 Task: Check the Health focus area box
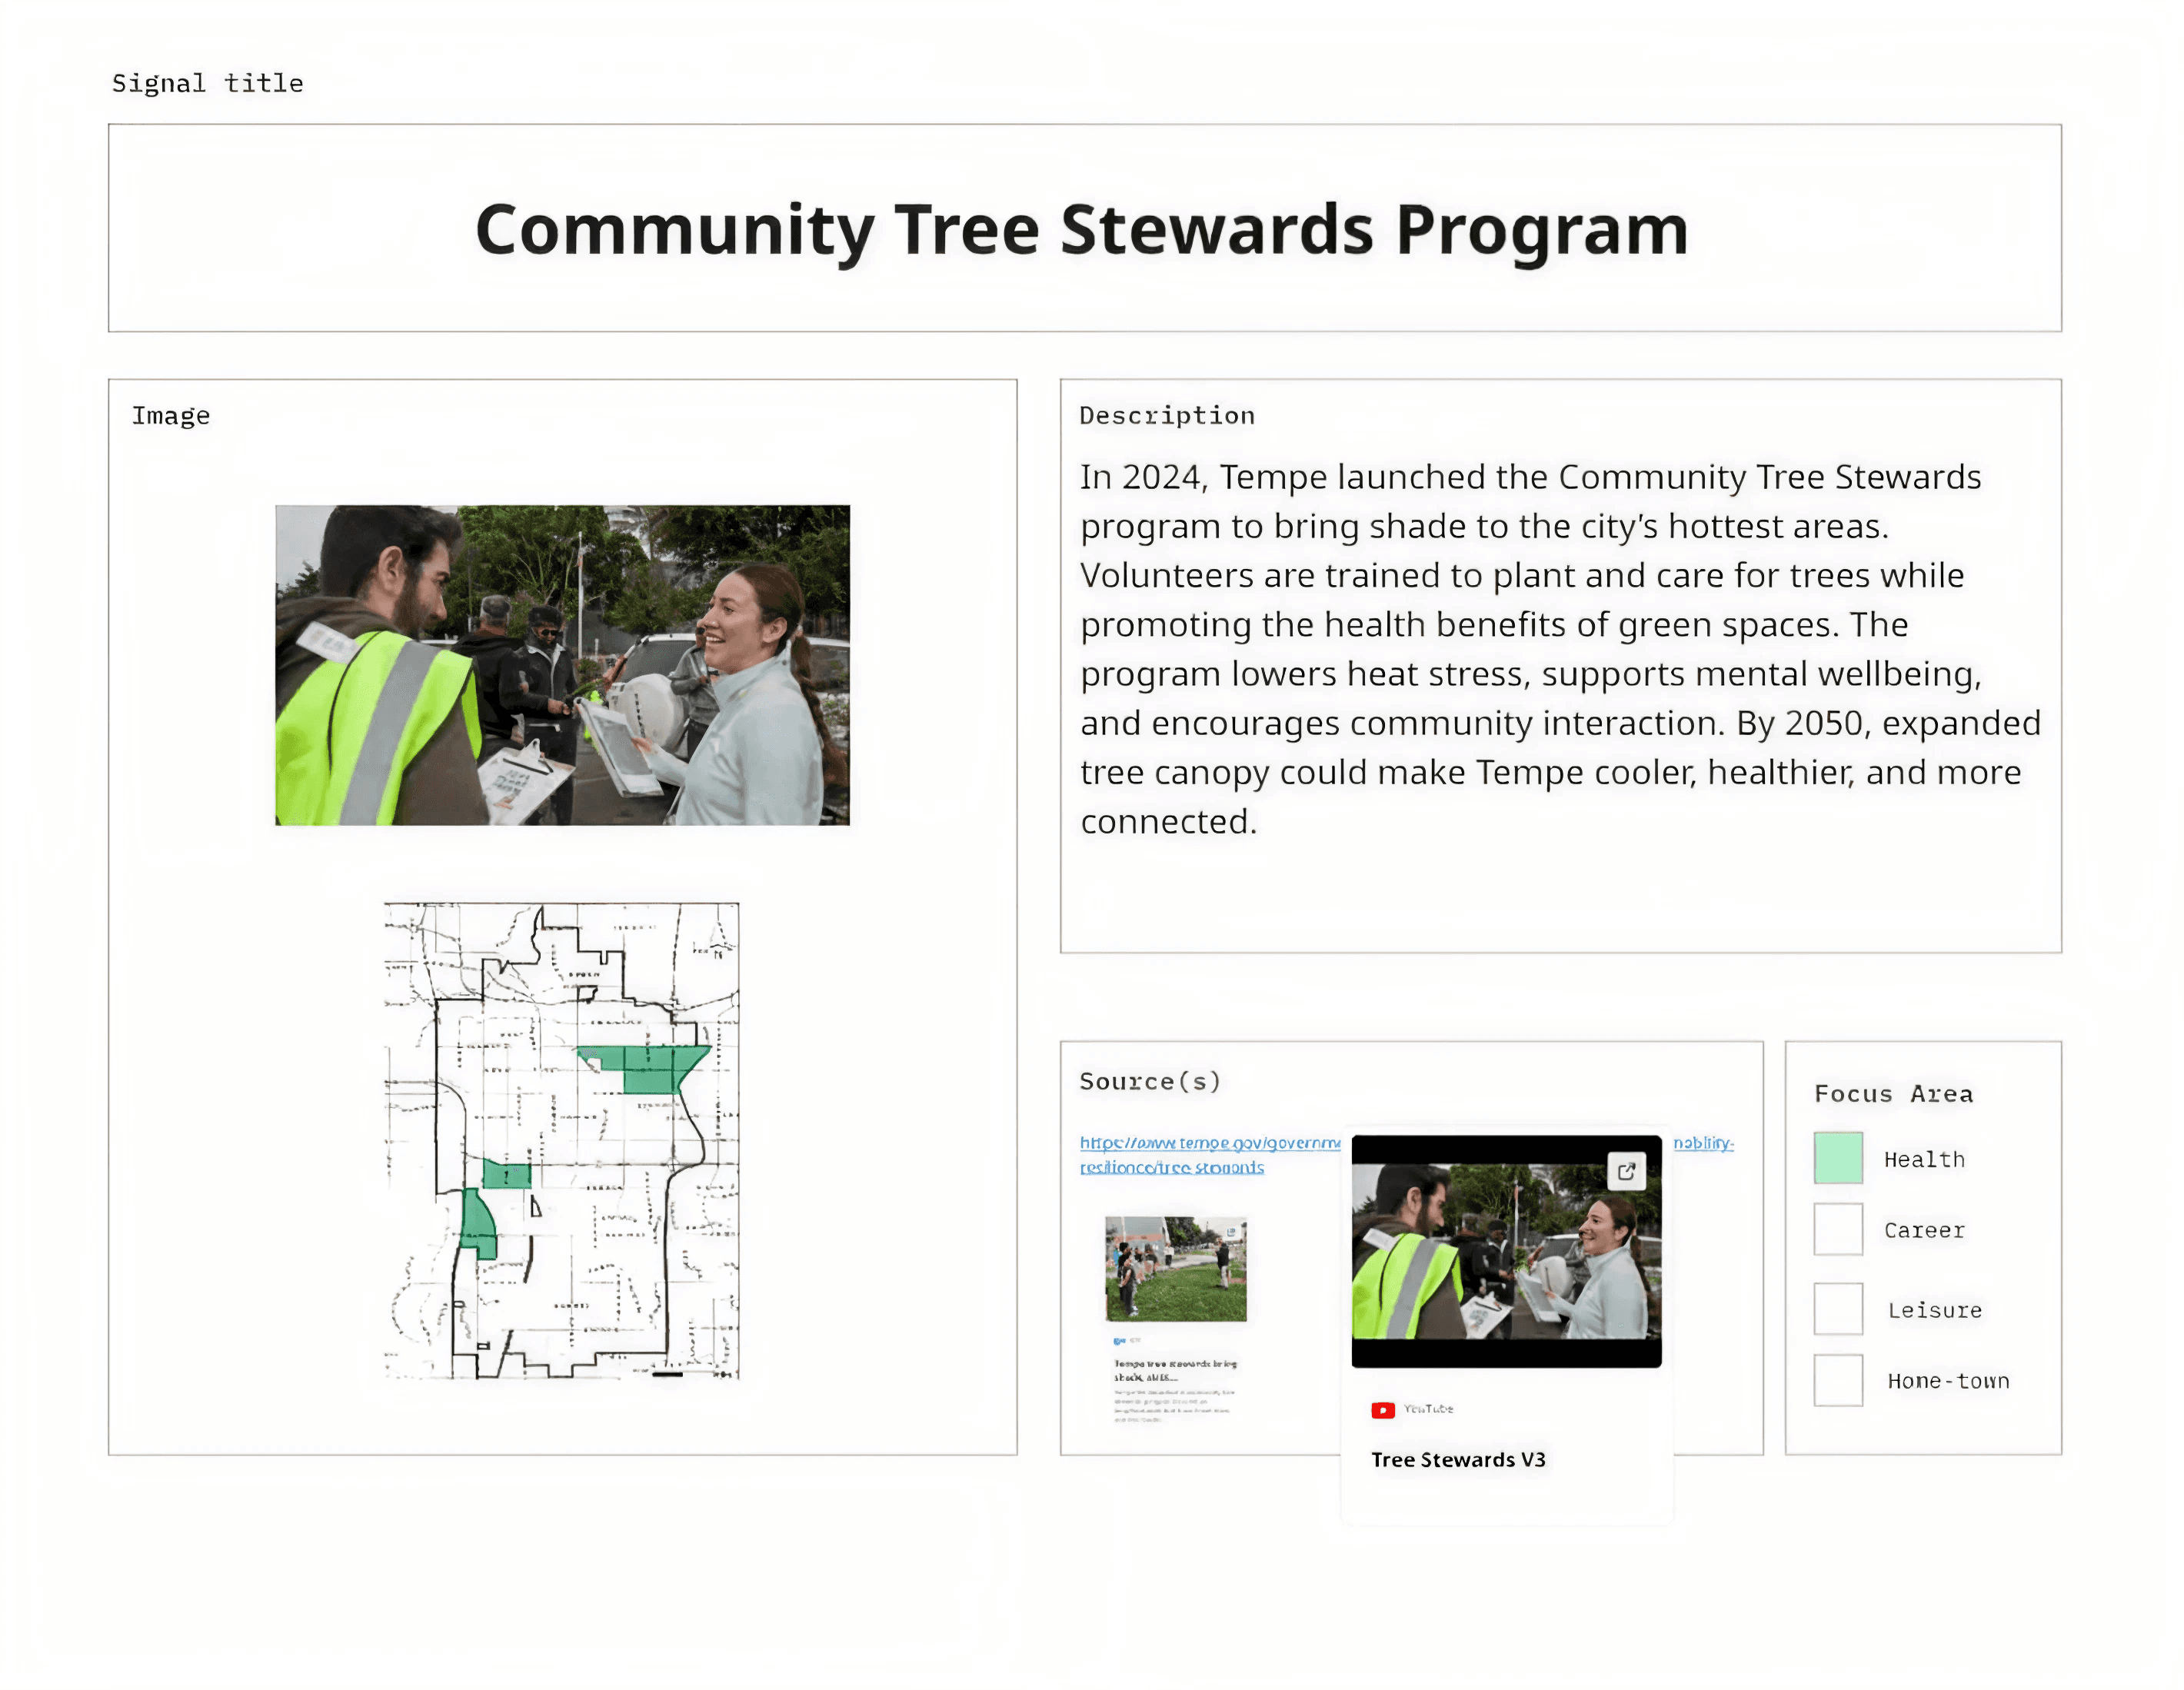1837,1158
